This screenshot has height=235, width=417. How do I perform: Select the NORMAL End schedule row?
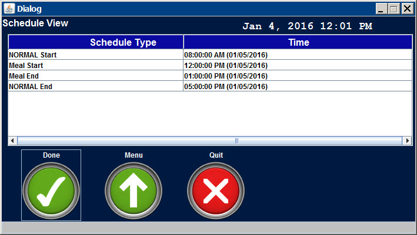pos(95,86)
